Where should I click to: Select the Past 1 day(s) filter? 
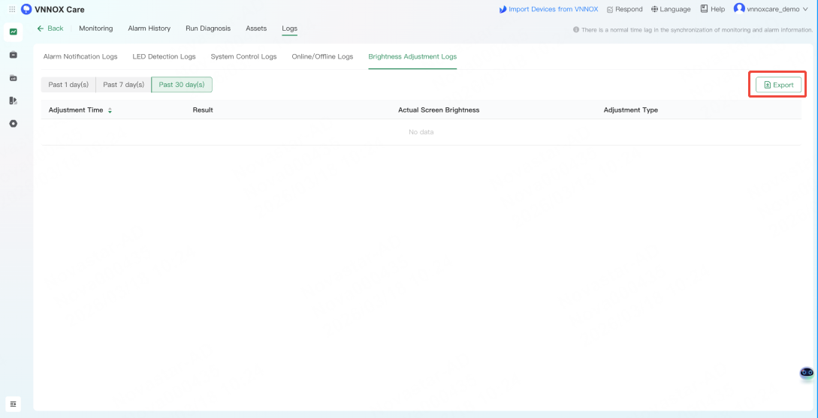pyautogui.click(x=68, y=85)
